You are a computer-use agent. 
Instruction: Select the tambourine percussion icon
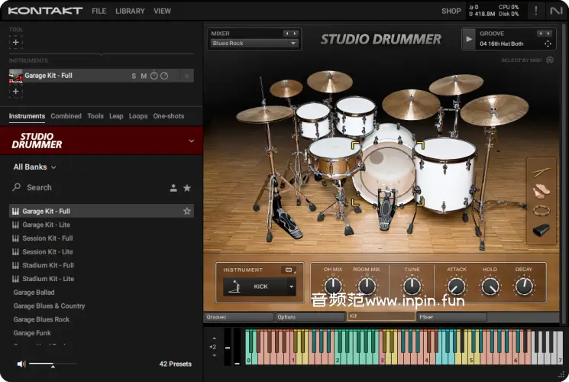[x=542, y=209]
